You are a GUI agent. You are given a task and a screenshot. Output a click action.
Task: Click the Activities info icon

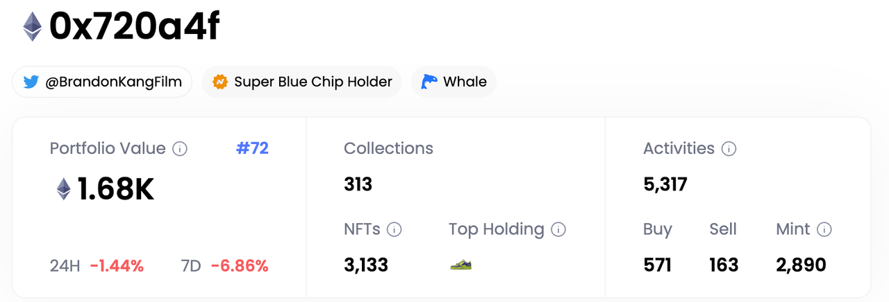(x=729, y=148)
